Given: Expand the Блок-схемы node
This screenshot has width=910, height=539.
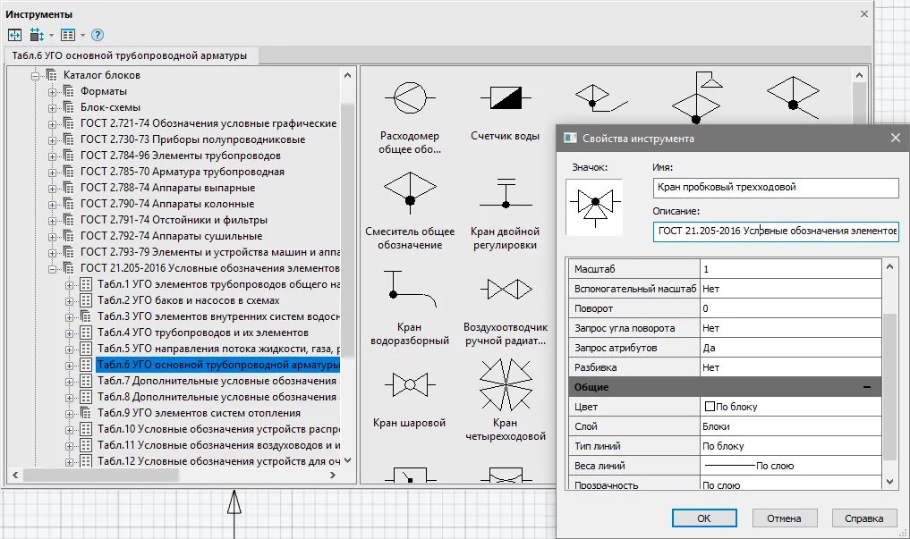Looking at the screenshot, I should (x=52, y=108).
